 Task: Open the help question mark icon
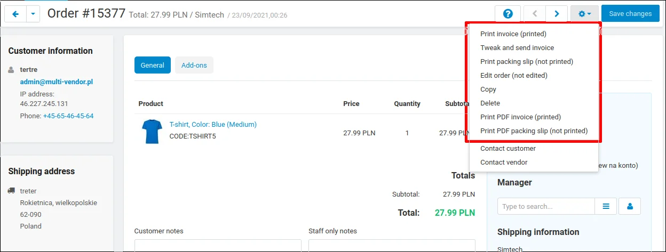[x=508, y=14]
